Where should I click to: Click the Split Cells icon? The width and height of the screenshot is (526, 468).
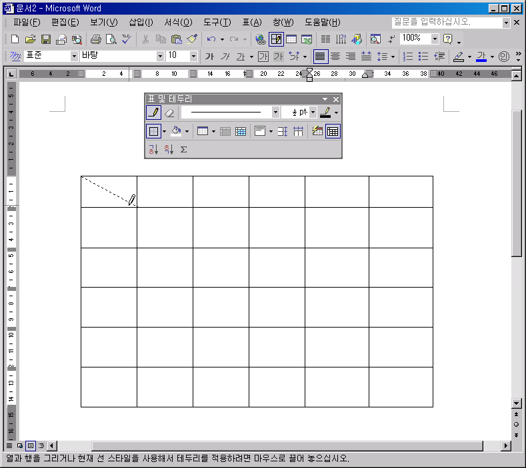[241, 131]
